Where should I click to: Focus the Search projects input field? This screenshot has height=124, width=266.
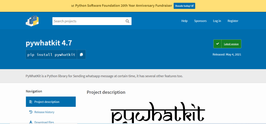pyautogui.click(x=92, y=21)
